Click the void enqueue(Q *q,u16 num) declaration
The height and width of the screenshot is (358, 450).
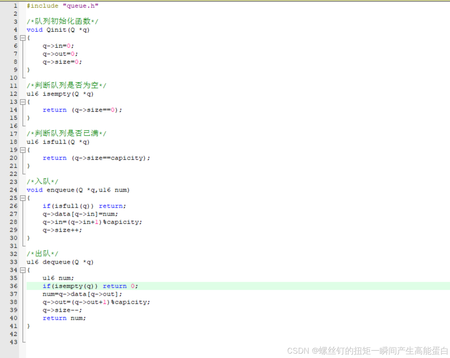point(78,190)
